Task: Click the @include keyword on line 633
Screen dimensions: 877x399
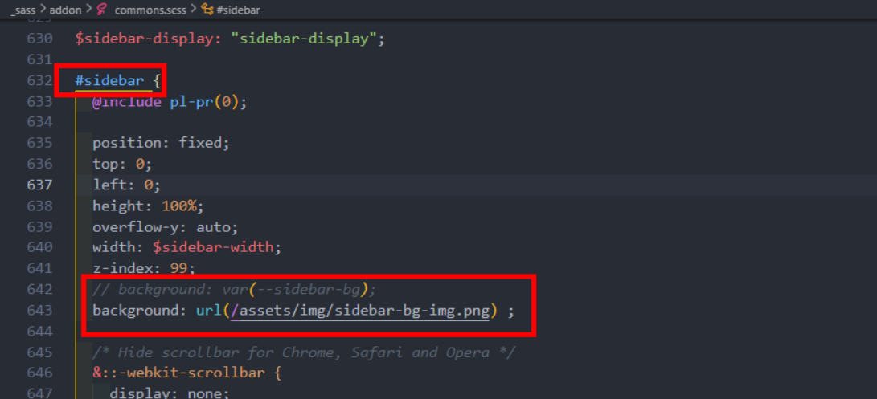Action: (x=127, y=102)
